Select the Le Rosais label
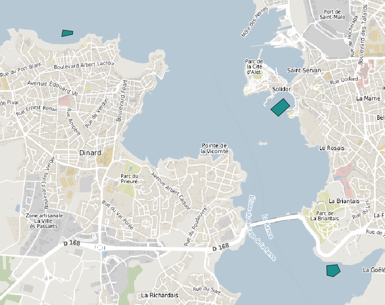The image size is (385, 305). pyautogui.click(x=332, y=148)
